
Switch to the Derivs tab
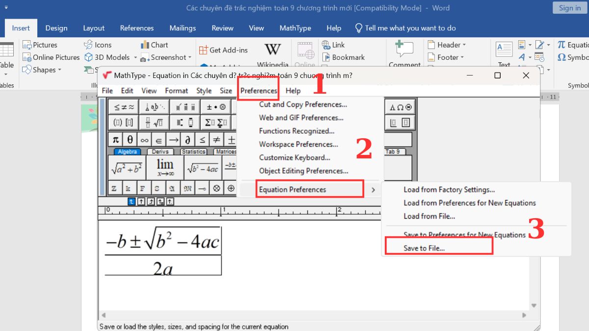click(x=160, y=152)
